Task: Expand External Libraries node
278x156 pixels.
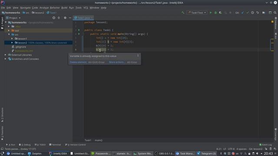Action: (x=6, y=55)
